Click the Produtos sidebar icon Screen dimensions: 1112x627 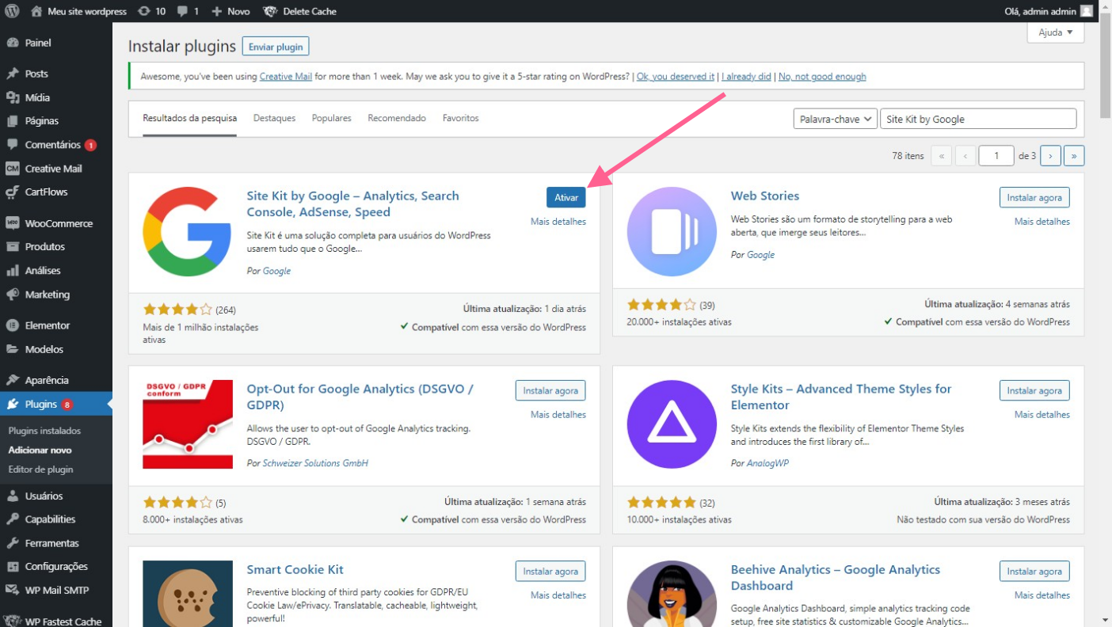(x=12, y=247)
